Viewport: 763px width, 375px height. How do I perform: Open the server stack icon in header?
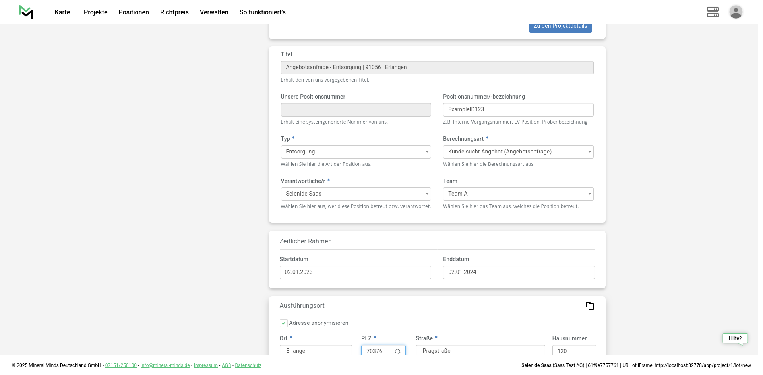click(x=713, y=12)
